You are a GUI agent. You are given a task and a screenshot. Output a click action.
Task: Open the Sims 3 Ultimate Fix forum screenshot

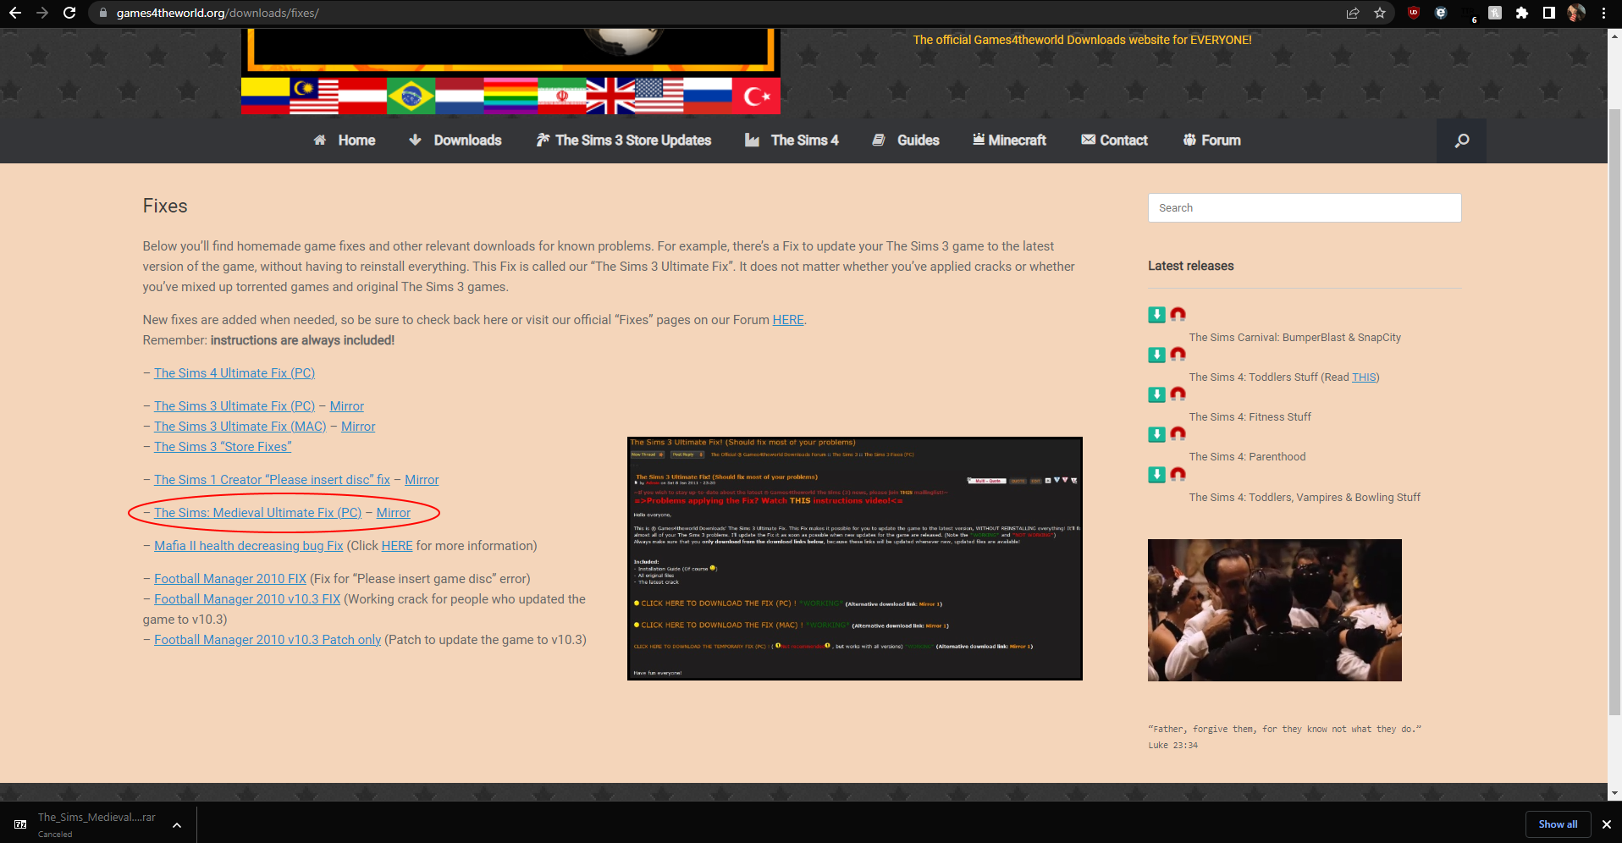855,559
